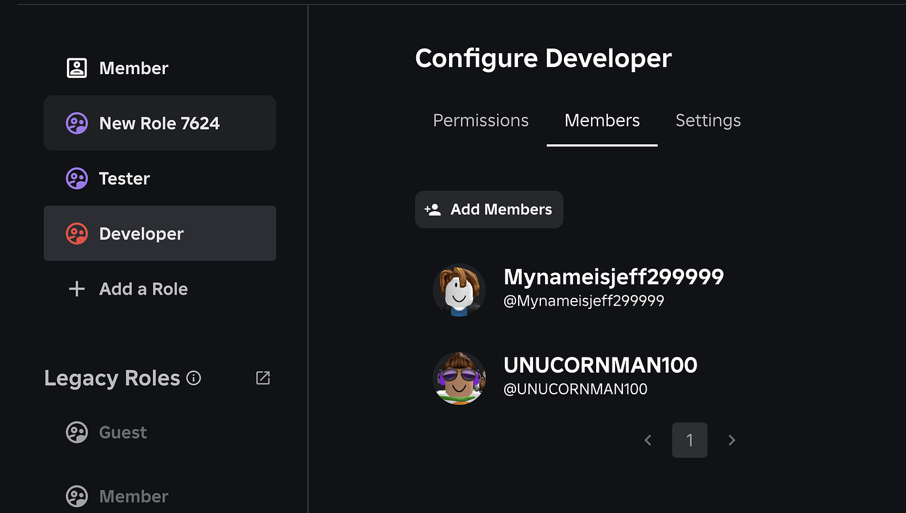Open the Settings tab for Developer
The height and width of the screenshot is (513, 906).
(x=708, y=120)
